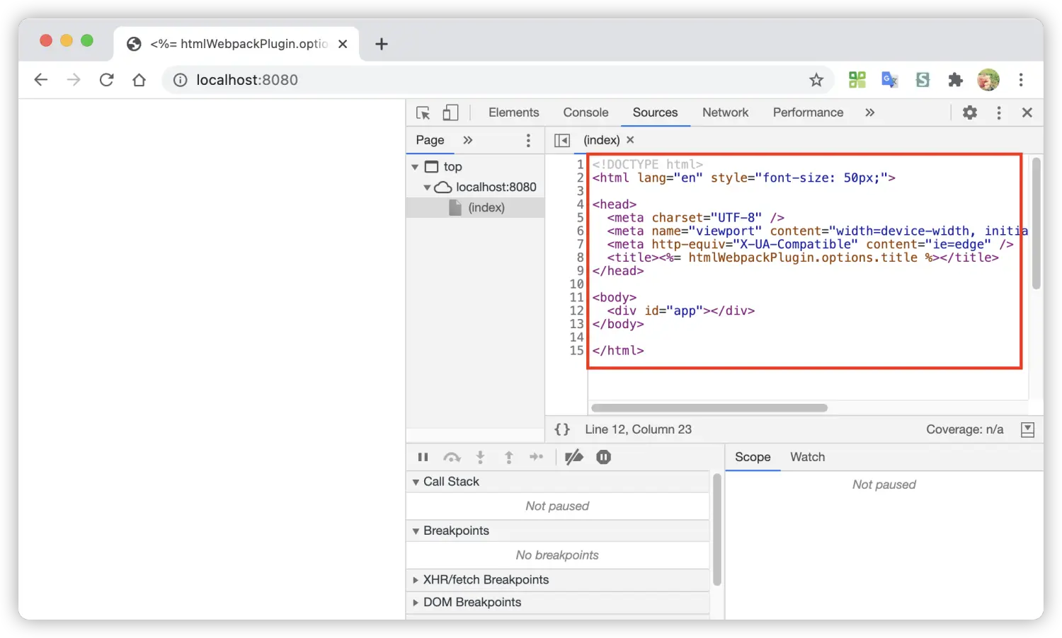Go forward to the next page
This screenshot has width=1062, height=638.
[x=74, y=80]
